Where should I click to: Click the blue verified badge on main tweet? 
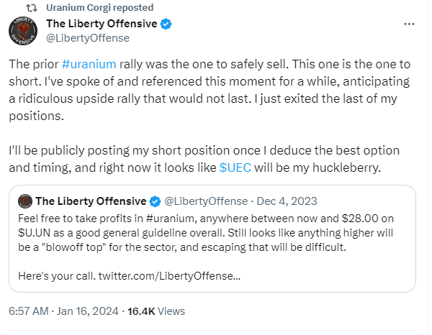(x=166, y=24)
